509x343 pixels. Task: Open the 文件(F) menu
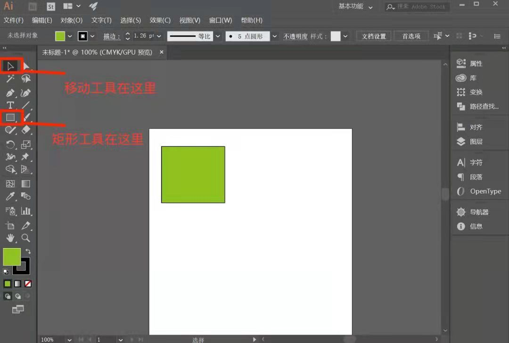[14, 20]
